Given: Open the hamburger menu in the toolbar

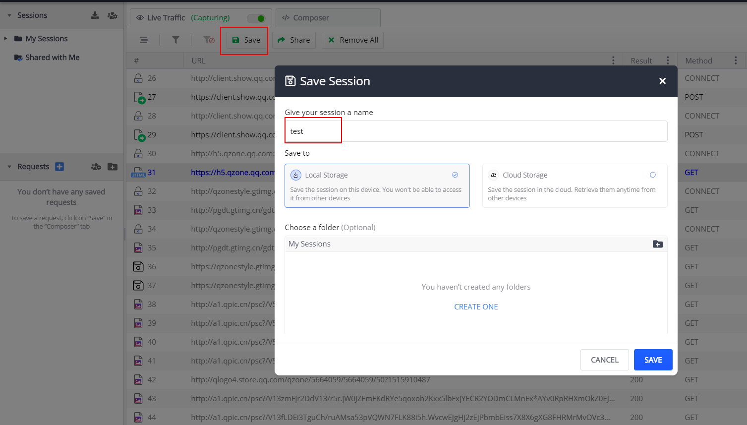Looking at the screenshot, I should coord(144,40).
